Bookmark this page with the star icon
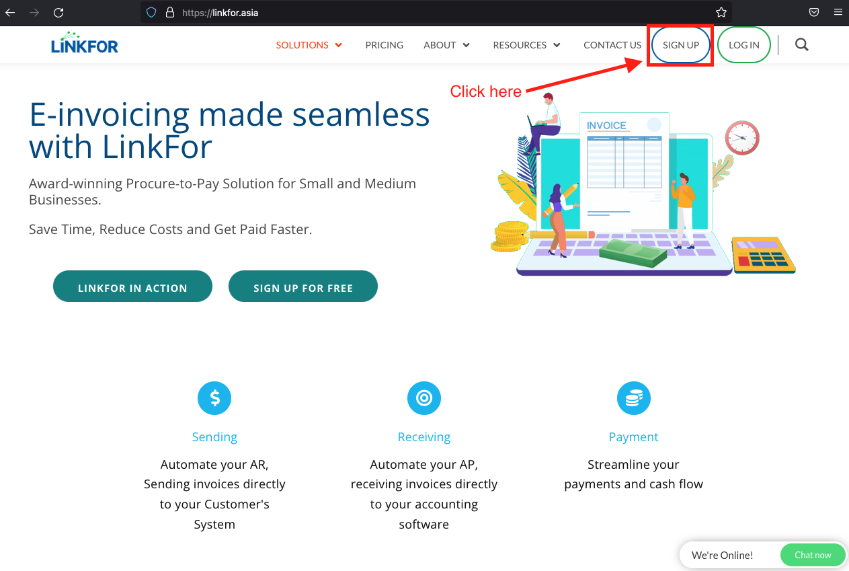The image size is (849, 571). click(x=721, y=12)
